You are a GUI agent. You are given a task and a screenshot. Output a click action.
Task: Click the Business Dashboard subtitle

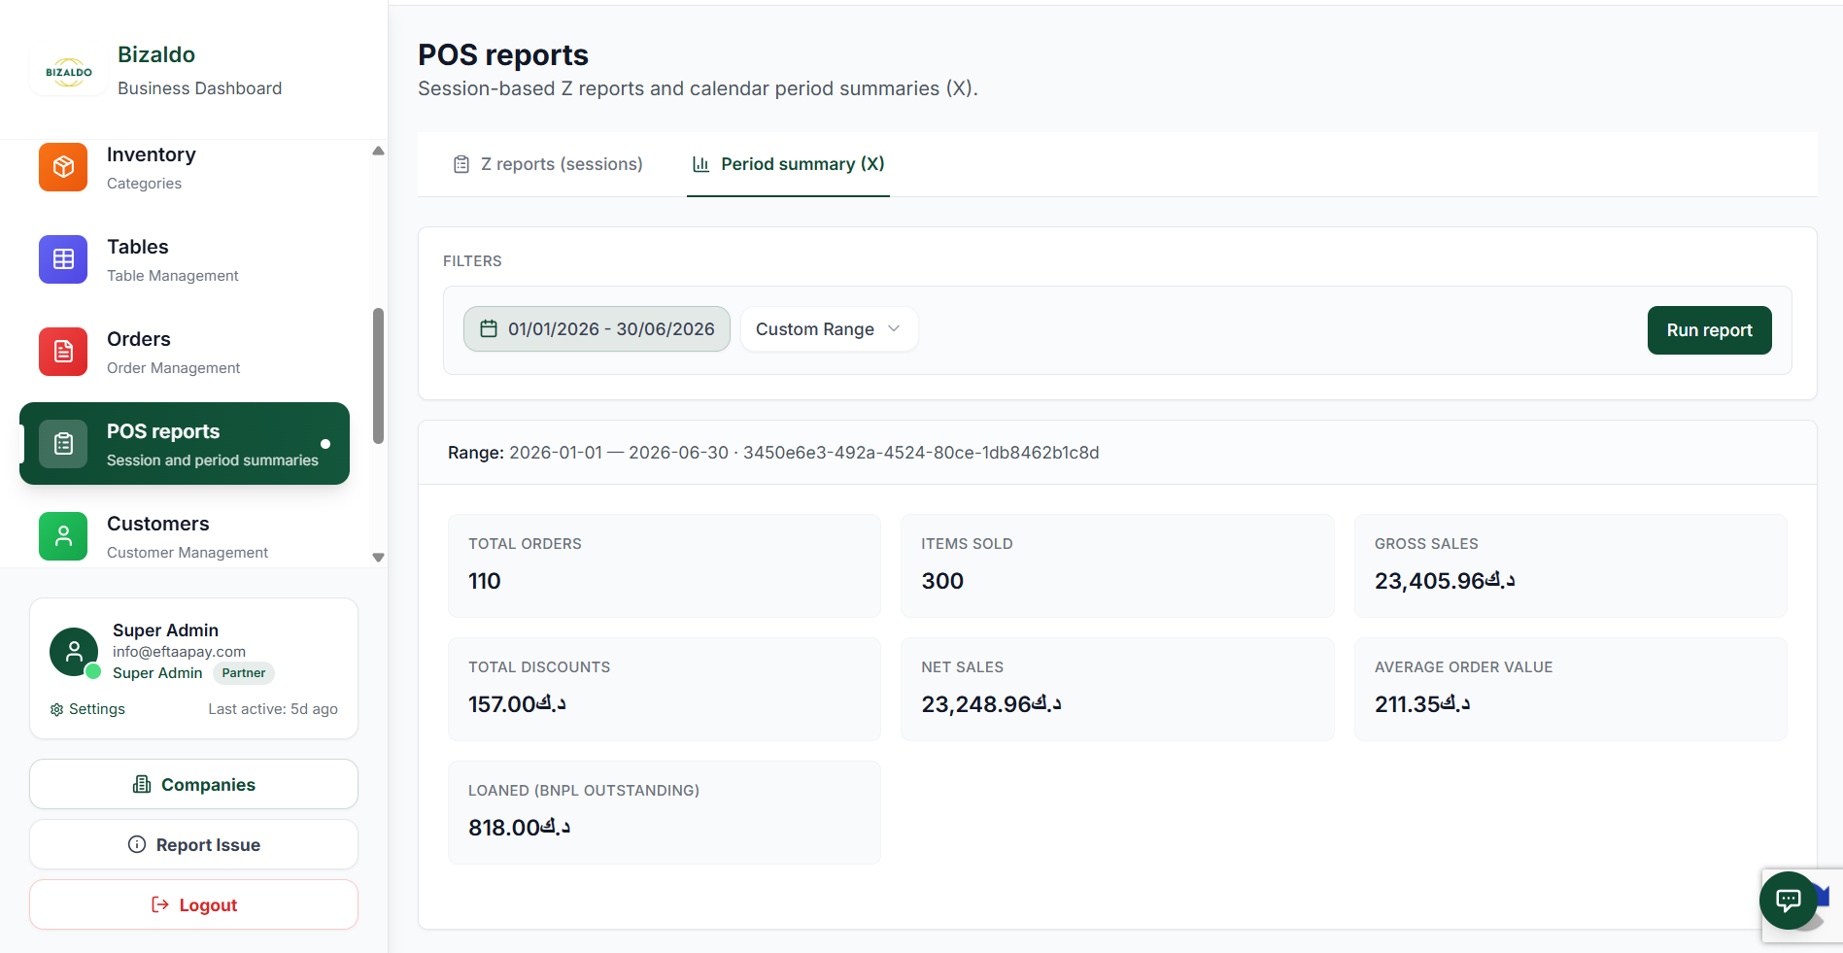coord(200,88)
